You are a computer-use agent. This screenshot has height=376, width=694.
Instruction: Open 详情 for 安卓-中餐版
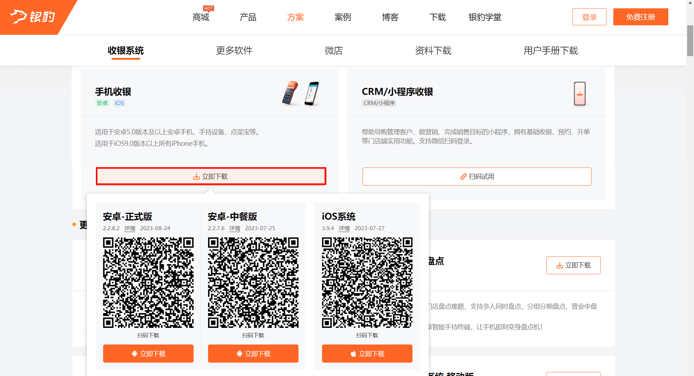tap(235, 228)
